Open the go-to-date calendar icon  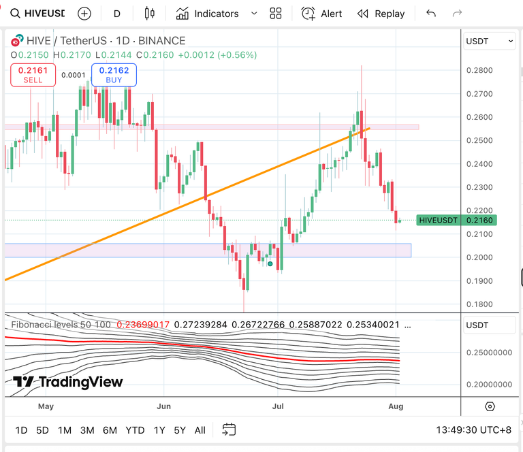pos(229,430)
